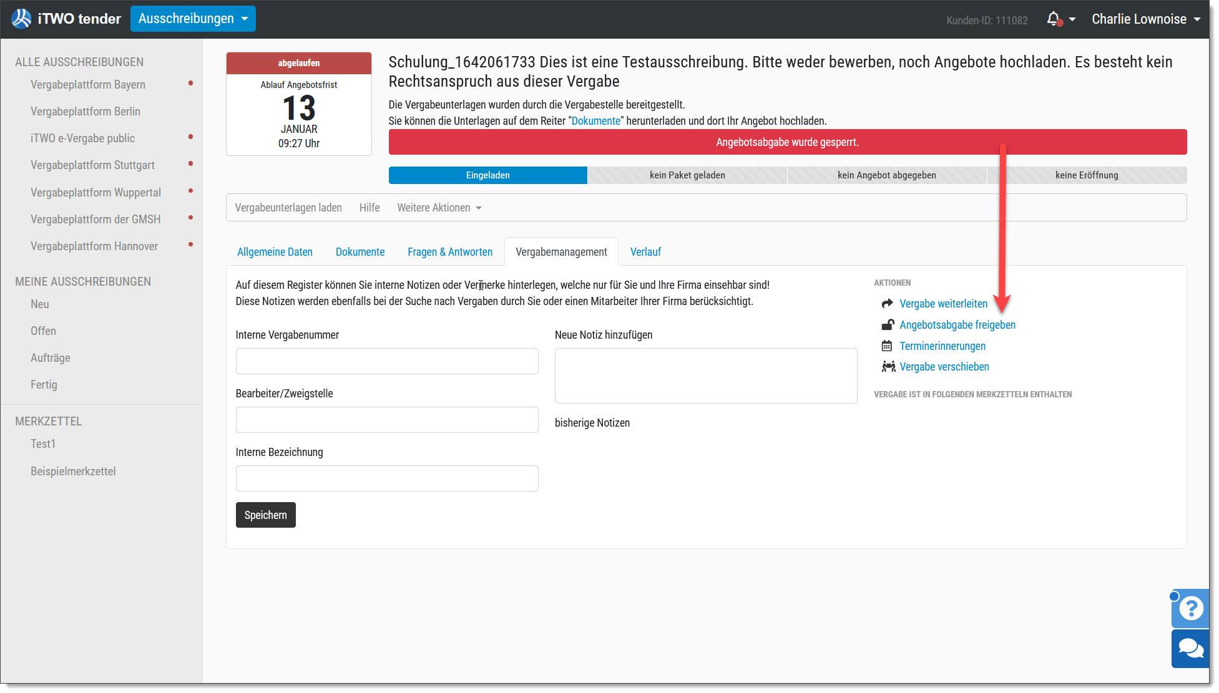Open the help question mark widget
The width and height of the screenshot is (1219, 693).
[1191, 608]
